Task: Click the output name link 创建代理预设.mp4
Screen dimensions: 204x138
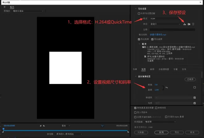Action: click(158, 35)
